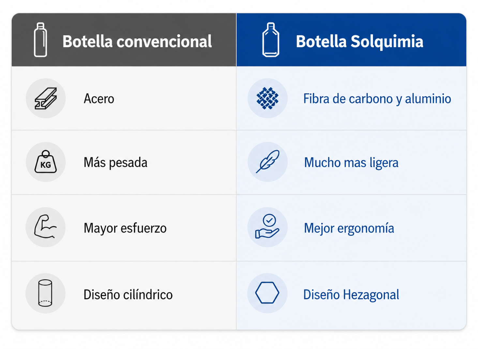Screen dimensions: 478x349
Task: Click the Solquimia bottle icon in header
Action: (x=271, y=40)
